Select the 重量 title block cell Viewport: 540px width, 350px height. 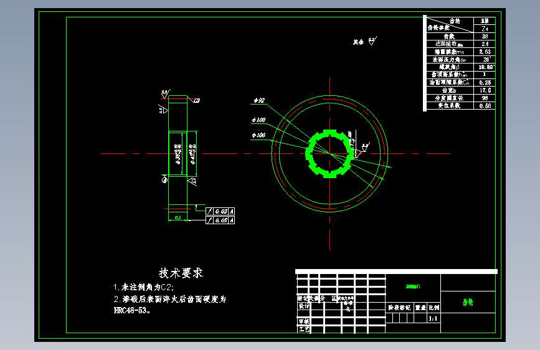(420, 308)
